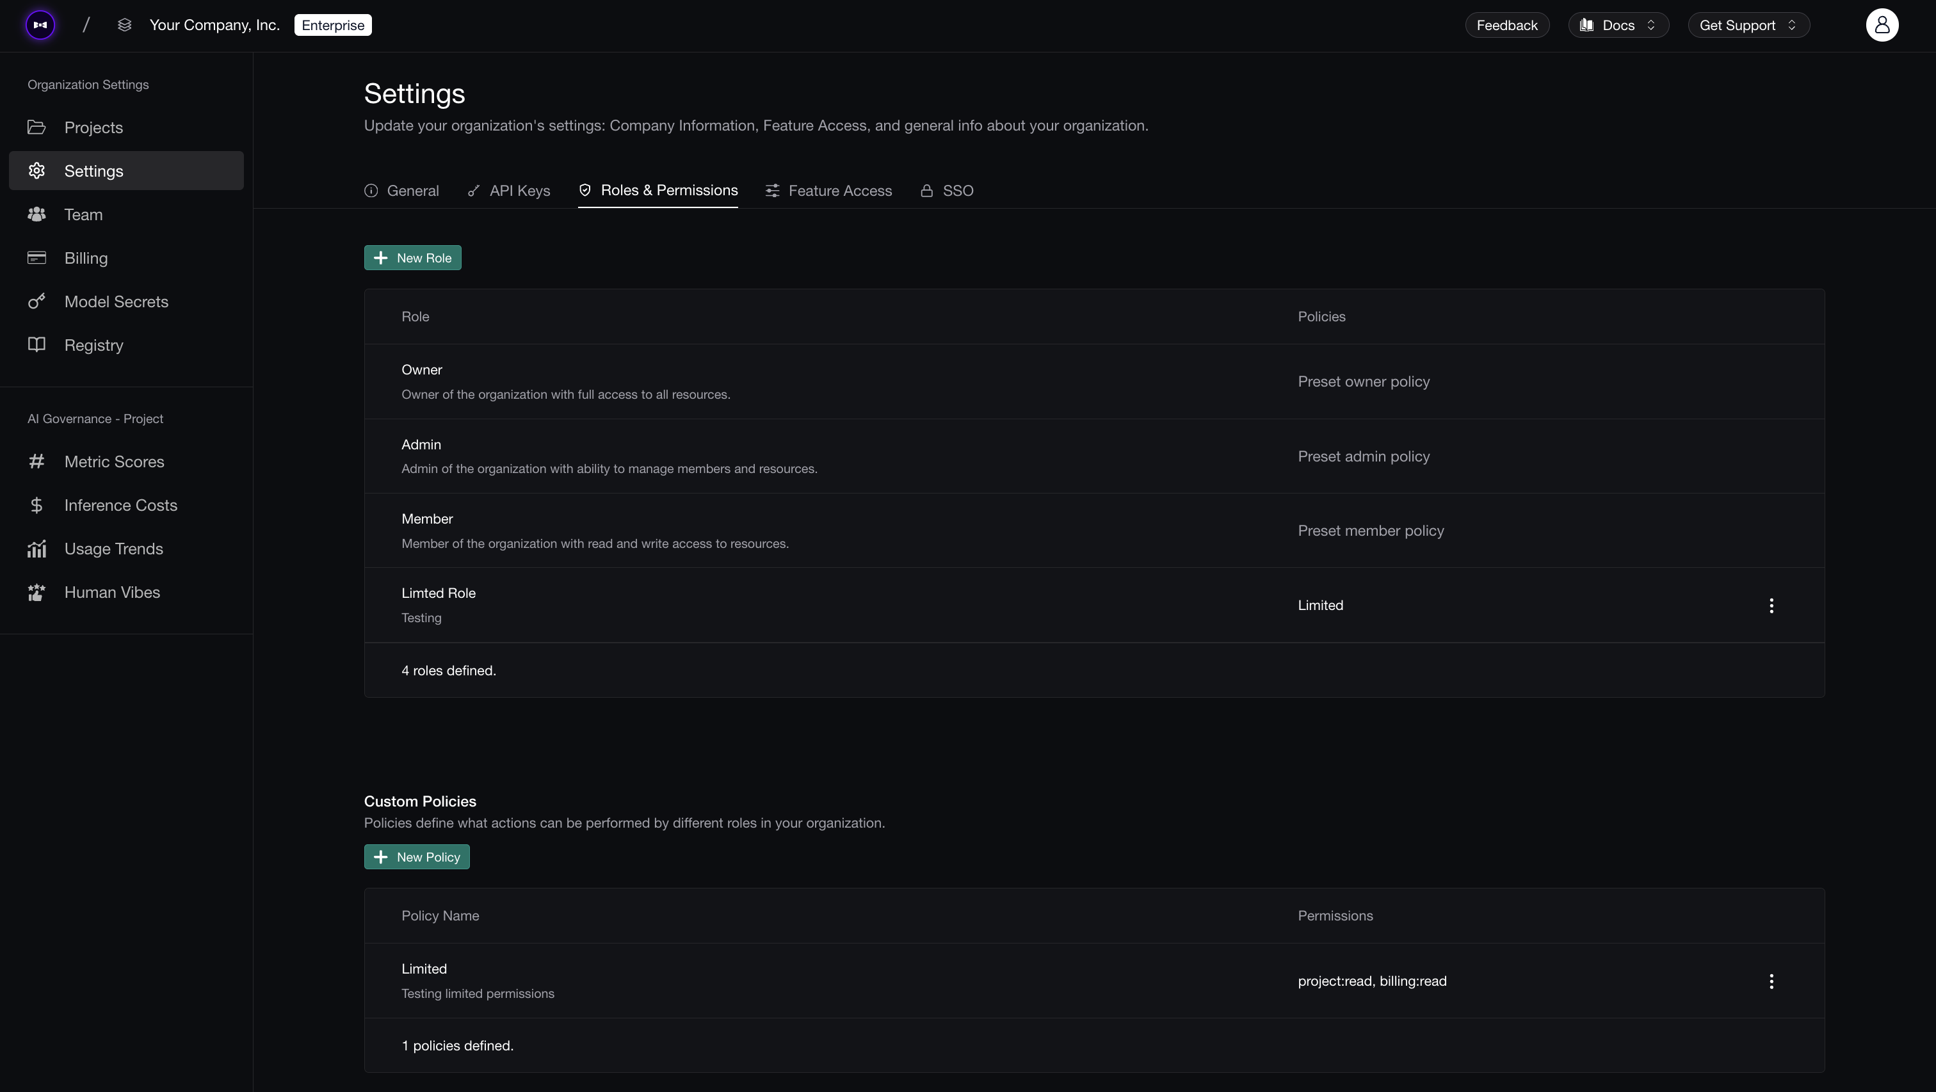Click the New Role button
Viewport: 1936px width, 1092px height.
412,258
